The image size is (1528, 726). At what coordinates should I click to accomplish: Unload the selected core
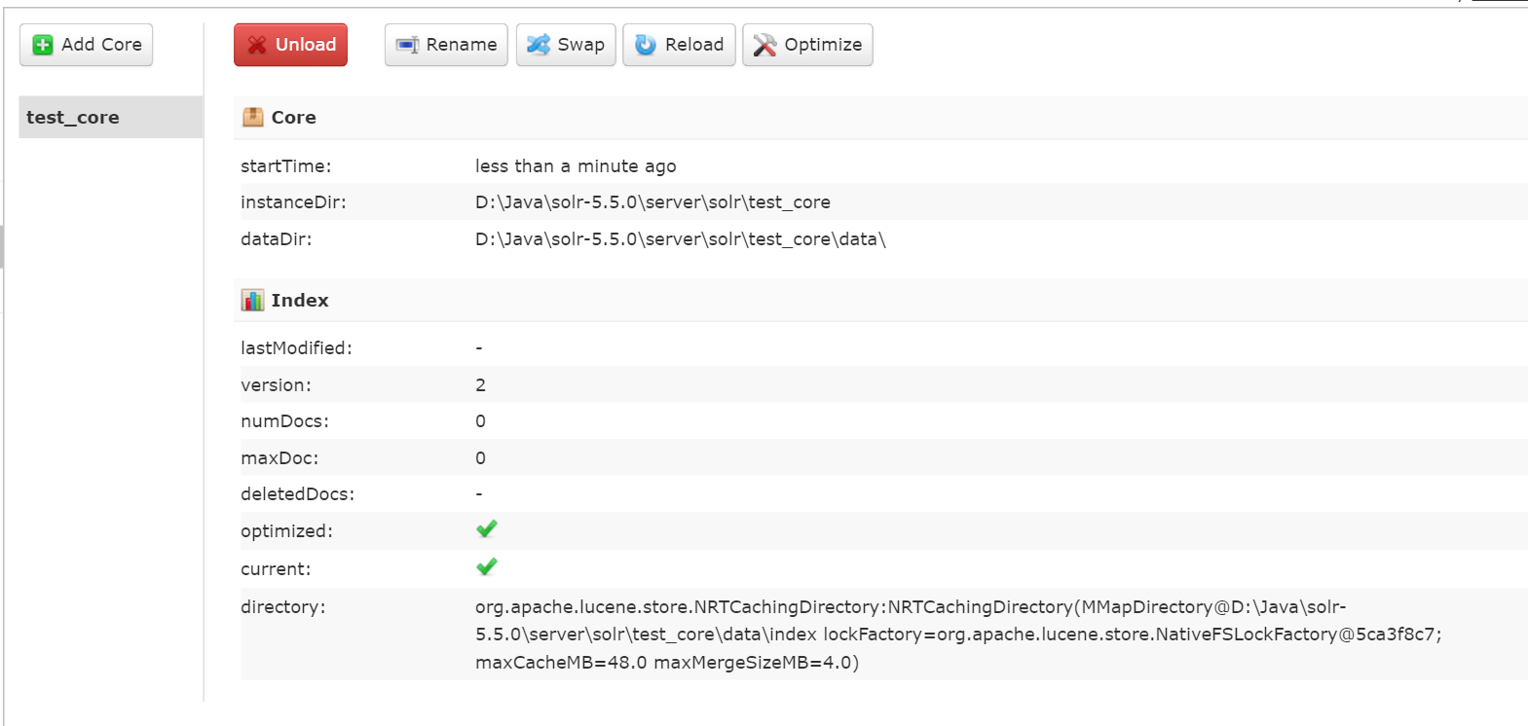click(290, 45)
